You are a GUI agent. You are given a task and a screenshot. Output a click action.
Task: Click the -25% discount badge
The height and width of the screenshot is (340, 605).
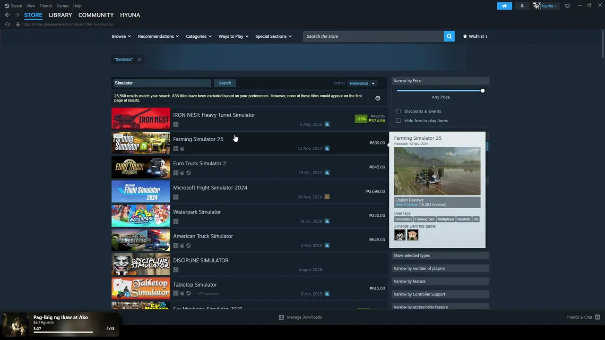361,119
